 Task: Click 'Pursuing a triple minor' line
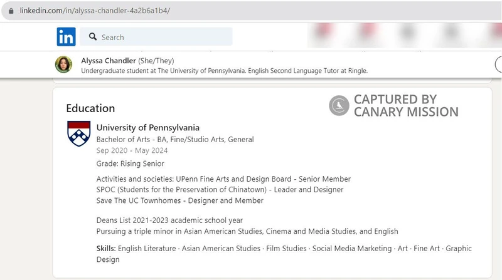[x=247, y=231]
